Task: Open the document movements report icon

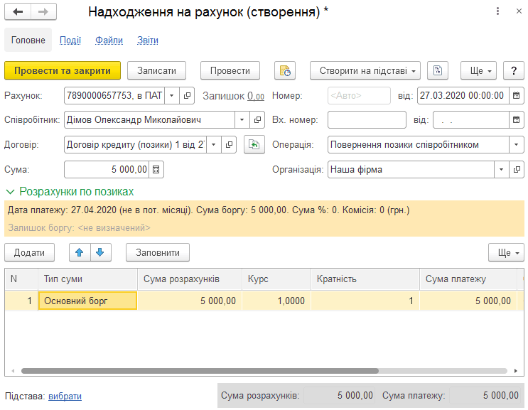Action: (285, 70)
